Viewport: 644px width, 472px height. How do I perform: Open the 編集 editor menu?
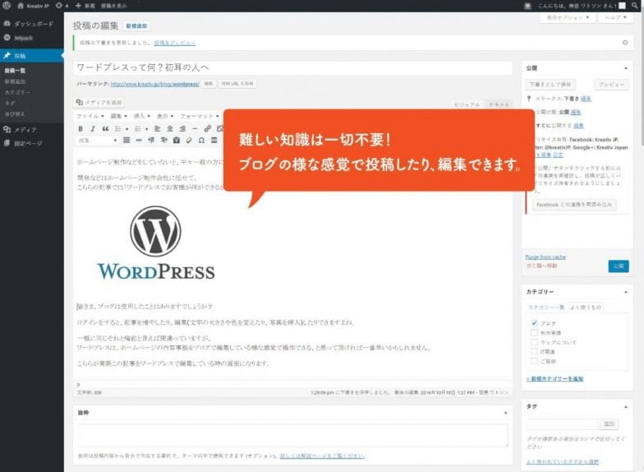[118, 116]
